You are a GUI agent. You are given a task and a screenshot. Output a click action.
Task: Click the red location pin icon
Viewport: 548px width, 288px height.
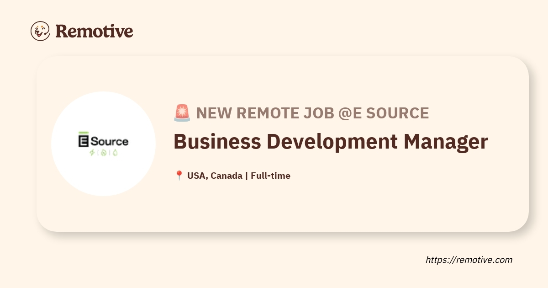tap(179, 176)
